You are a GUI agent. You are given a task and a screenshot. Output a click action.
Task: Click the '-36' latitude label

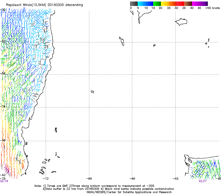[3, 106]
